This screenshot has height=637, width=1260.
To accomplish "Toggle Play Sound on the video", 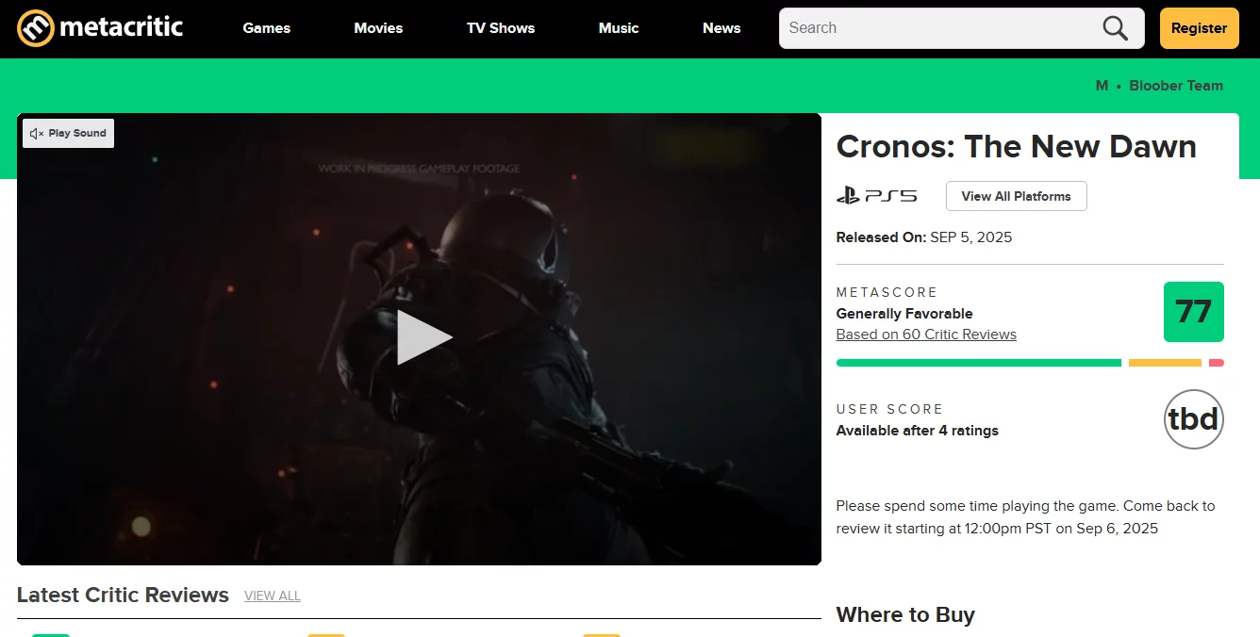I will pyautogui.click(x=68, y=133).
